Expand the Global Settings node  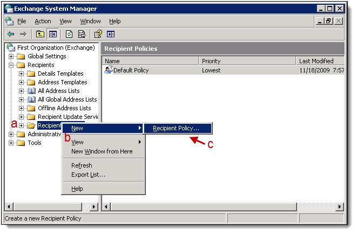[x=11, y=56]
